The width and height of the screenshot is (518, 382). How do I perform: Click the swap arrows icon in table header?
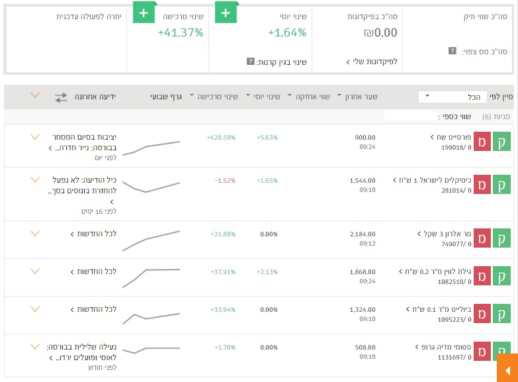(x=61, y=97)
